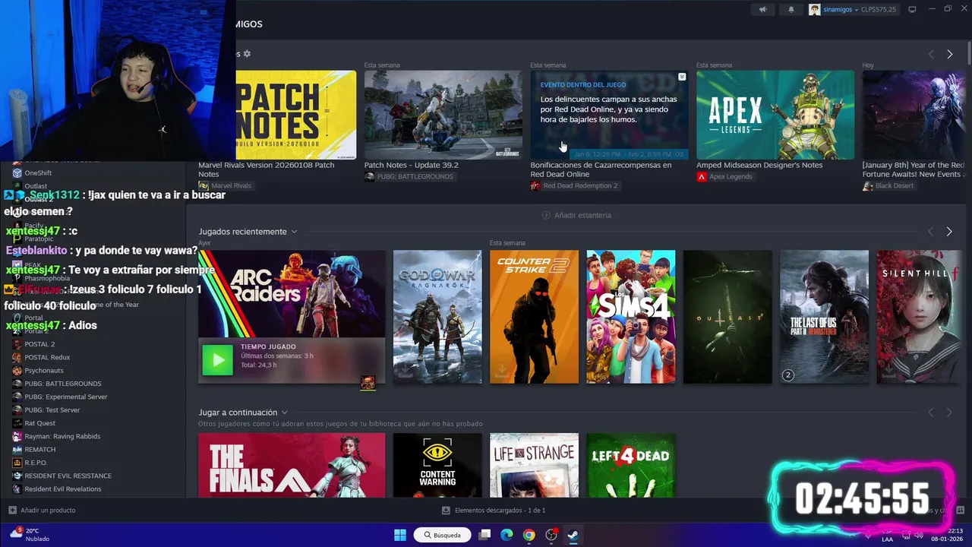This screenshot has height=547, width=972.
Task: Select PUBG: Experimental Server in library
Action: 65,397
